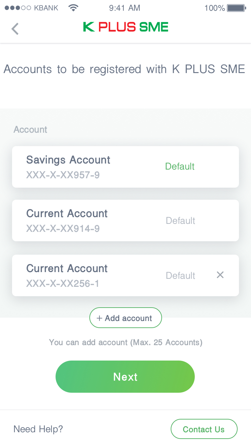This screenshot has height=447, width=251.
Task: Toggle Default on the Savings Account
Action: pyautogui.click(x=180, y=167)
